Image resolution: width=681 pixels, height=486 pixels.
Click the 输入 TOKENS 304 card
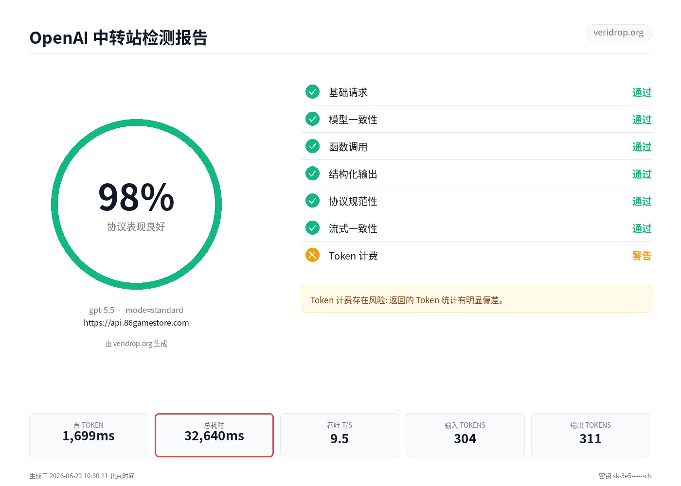(465, 435)
